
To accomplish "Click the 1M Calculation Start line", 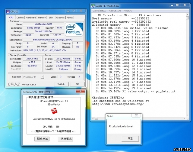I will pyautogui.click(x=130, y=15).
